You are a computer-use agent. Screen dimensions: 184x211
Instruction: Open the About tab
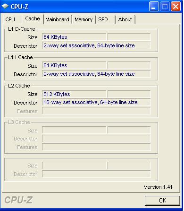(125, 19)
